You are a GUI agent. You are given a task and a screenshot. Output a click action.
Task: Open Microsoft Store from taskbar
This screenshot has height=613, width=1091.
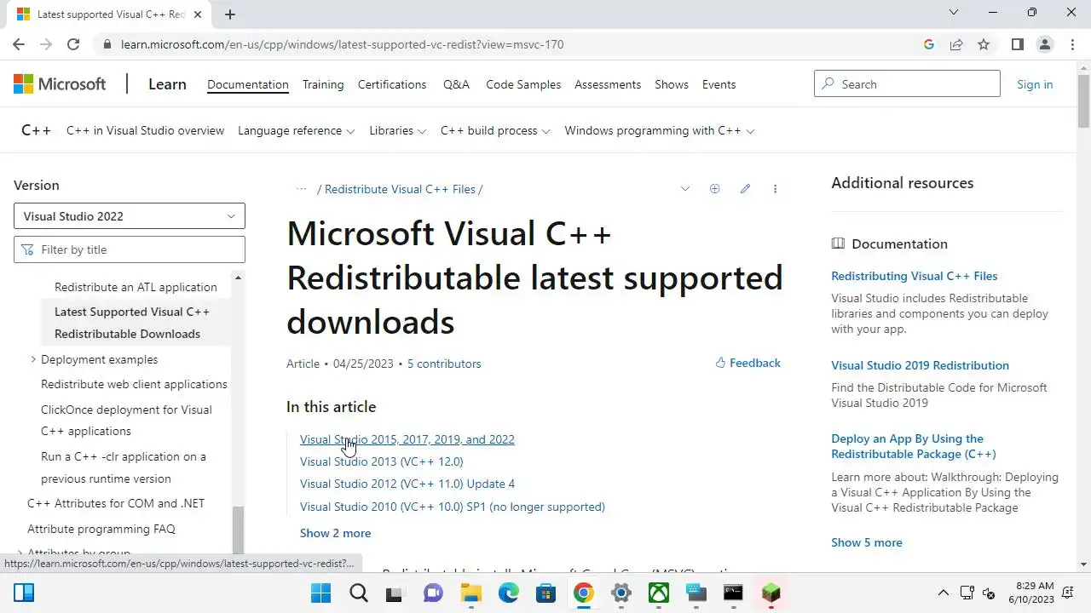[x=546, y=593]
